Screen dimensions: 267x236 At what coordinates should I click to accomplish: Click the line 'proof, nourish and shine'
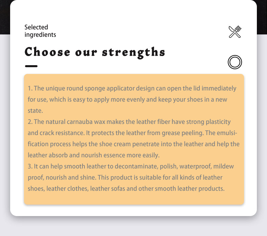click(125, 177)
